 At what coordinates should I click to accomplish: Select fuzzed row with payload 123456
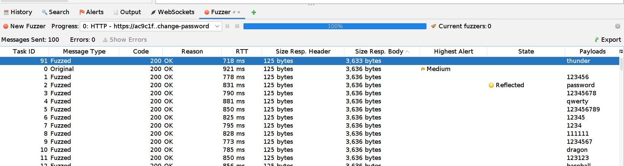pyautogui.click(x=310, y=77)
